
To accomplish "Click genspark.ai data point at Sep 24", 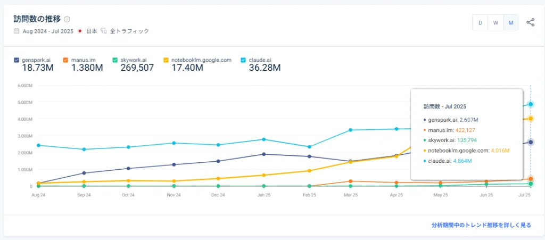I will point(84,173).
